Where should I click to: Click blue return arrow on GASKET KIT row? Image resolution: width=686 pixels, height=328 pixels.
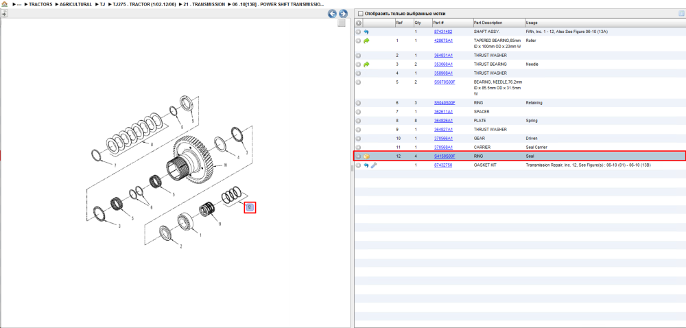(366, 165)
